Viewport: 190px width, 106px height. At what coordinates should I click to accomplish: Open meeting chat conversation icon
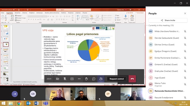tap(94, 79)
